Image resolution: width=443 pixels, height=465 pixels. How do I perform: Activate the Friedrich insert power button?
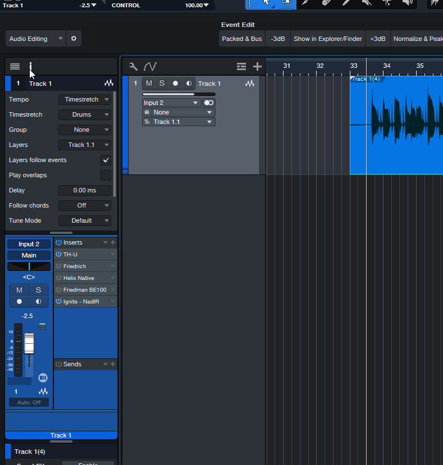pos(58,266)
